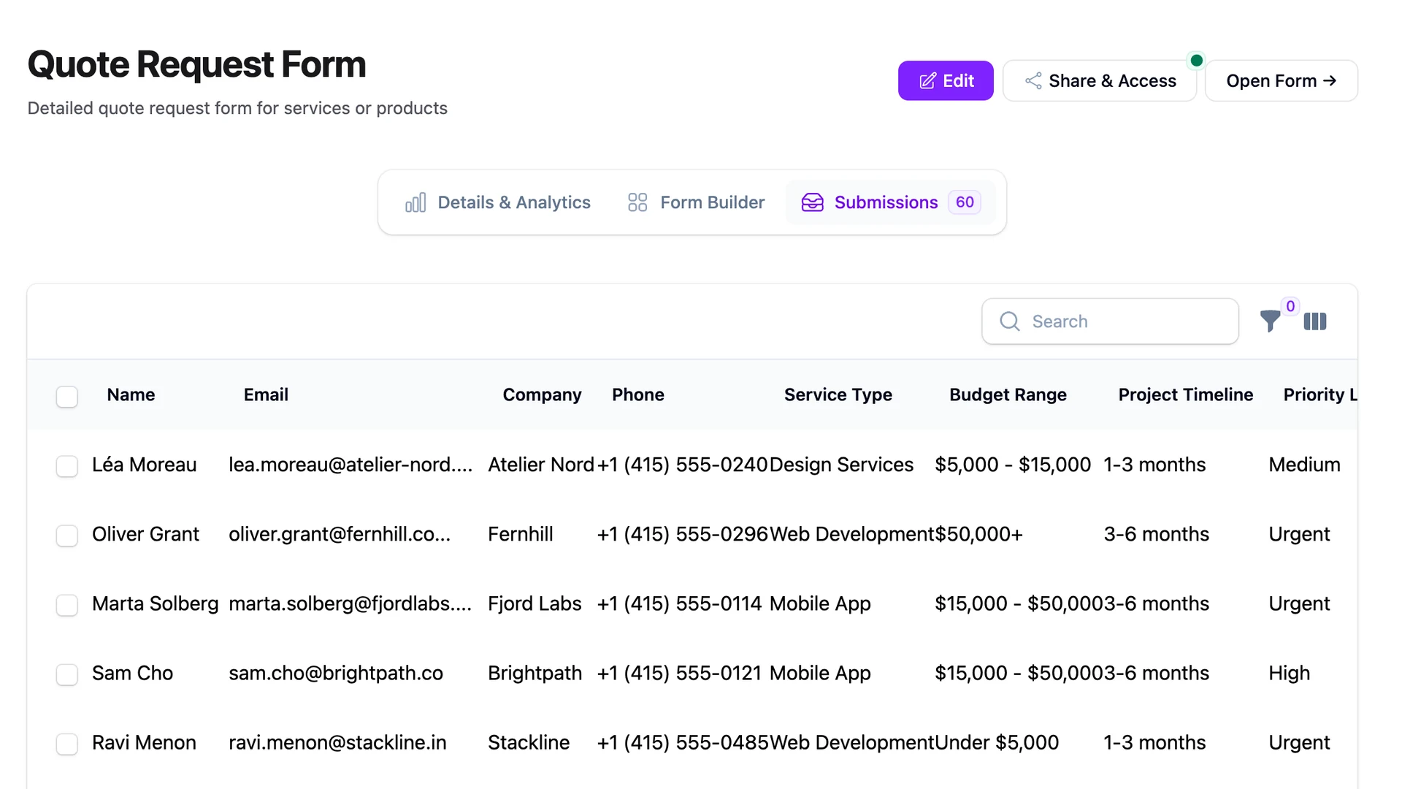Click the magnifier search icon

1010,321
